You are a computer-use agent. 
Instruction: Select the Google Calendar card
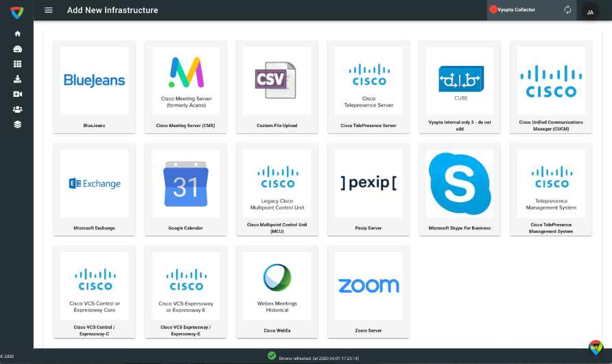[x=186, y=190]
